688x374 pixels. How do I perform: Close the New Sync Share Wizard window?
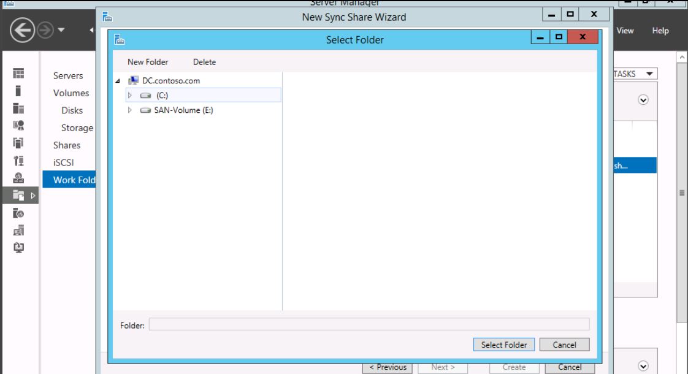594,14
